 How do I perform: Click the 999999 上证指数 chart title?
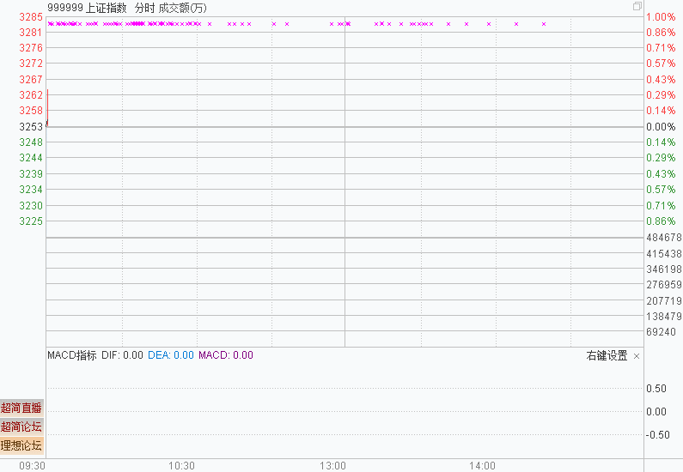[87, 7]
